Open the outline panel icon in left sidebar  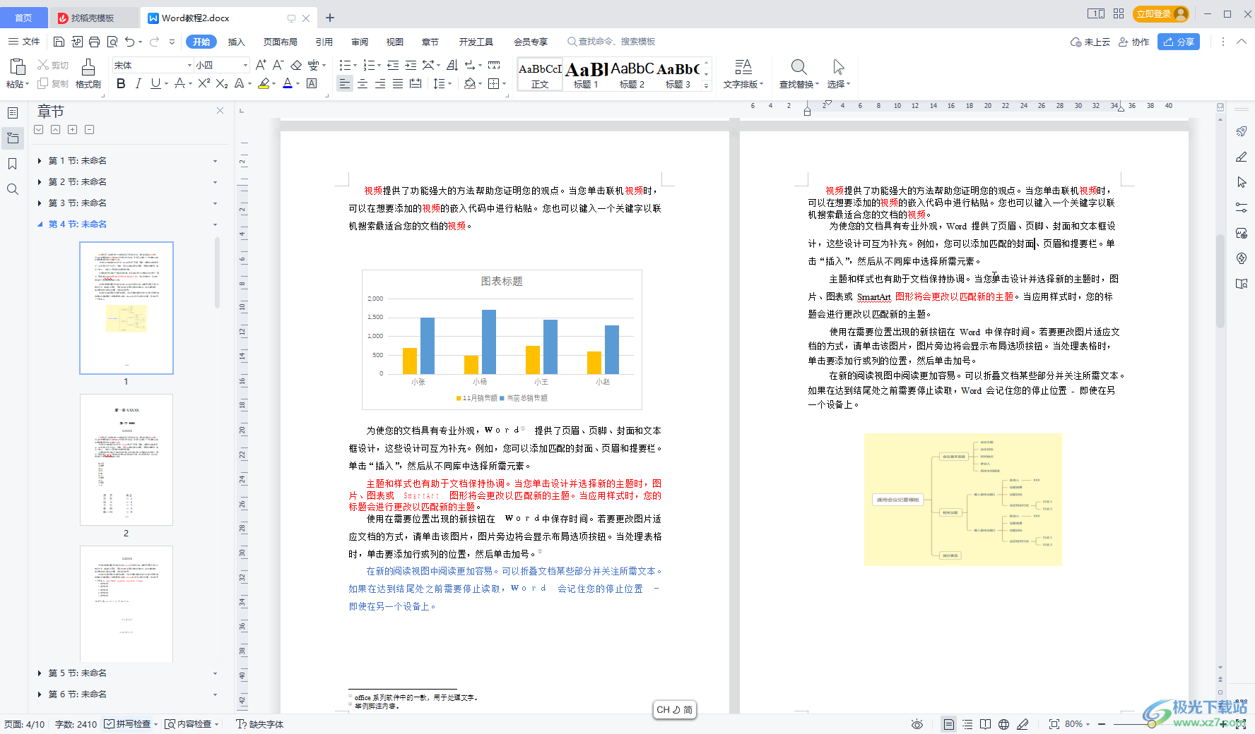coord(13,113)
